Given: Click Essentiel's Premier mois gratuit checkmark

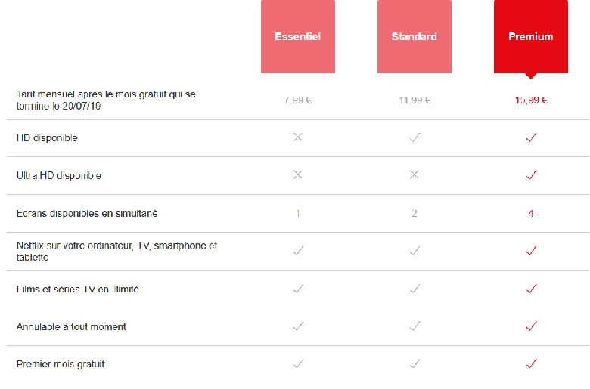Looking at the screenshot, I should [298, 364].
